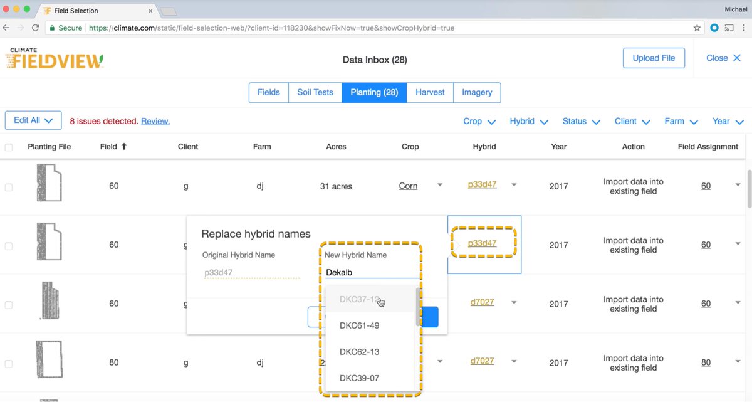Open the Edit All dropdown
The image size is (752, 402).
tap(33, 120)
